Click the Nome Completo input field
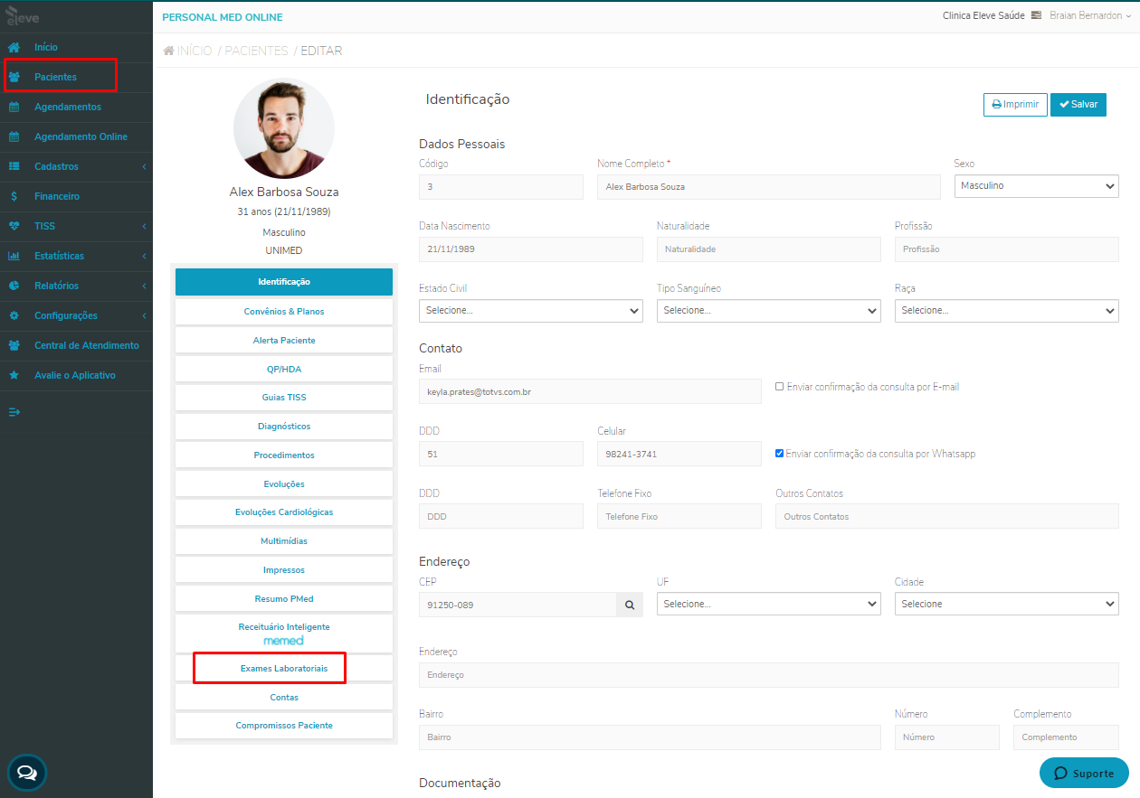Screen dimensions: 1140x798 click(x=769, y=187)
